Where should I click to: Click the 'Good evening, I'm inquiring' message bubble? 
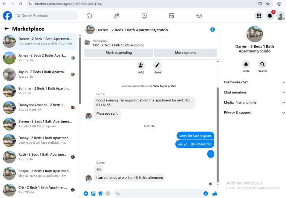[x=144, y=103]
